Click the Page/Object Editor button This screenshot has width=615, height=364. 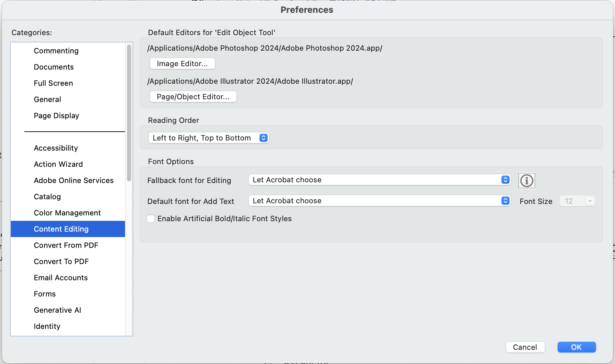point(193,97)
